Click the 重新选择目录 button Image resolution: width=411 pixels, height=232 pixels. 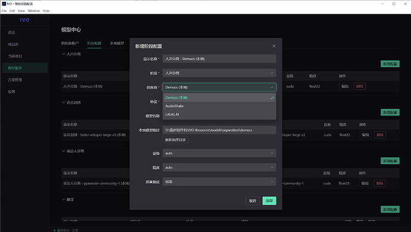pyautogui.click(x=175, y=140)
